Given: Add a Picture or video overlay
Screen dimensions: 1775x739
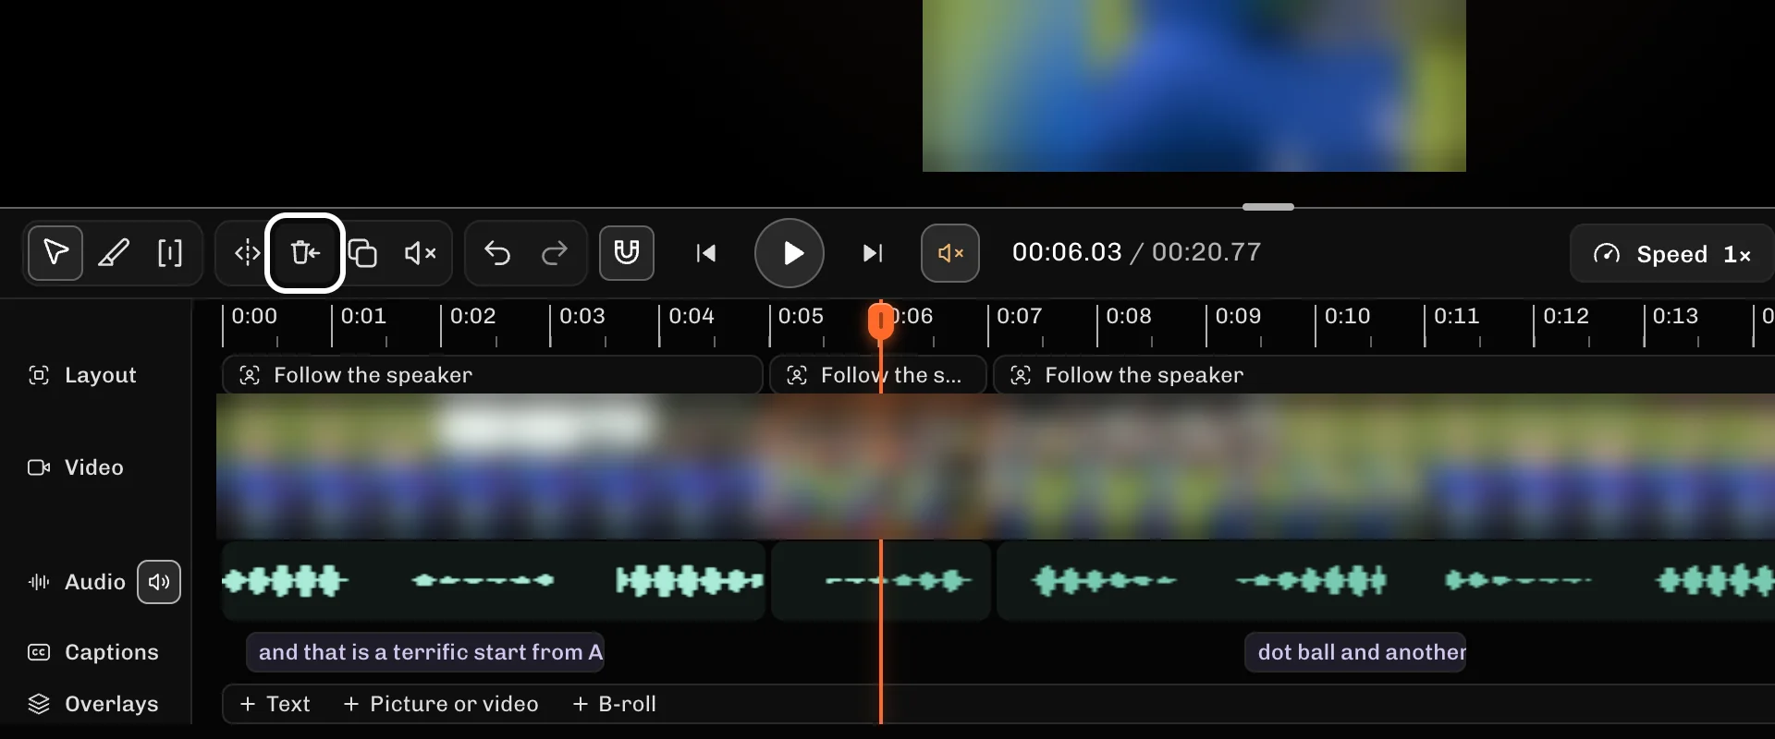Looking at the screenshot, I should click(x=440, y=704).
